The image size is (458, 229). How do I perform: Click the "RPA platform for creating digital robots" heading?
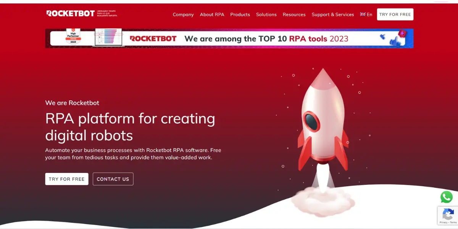click(130, 127)
